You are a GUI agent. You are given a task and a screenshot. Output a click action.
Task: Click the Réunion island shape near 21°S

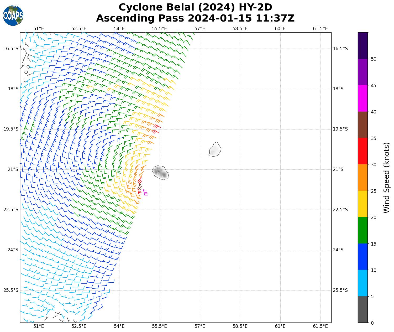pos(161,173)
